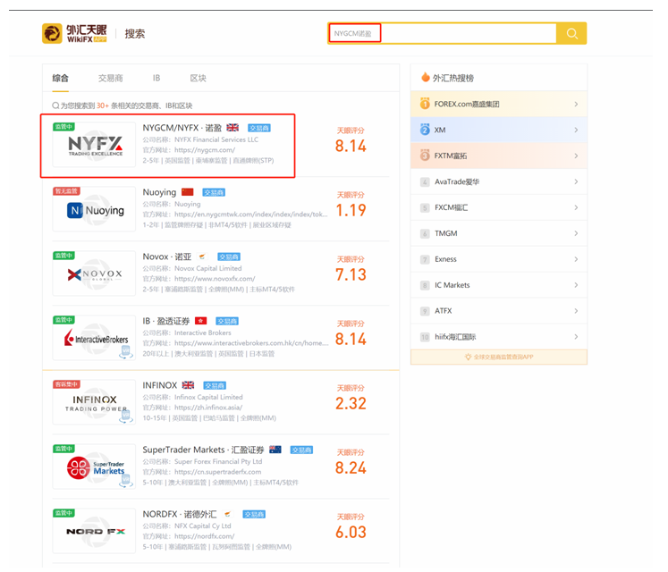Click the flame icon by 外汇热搜榜

425,77
